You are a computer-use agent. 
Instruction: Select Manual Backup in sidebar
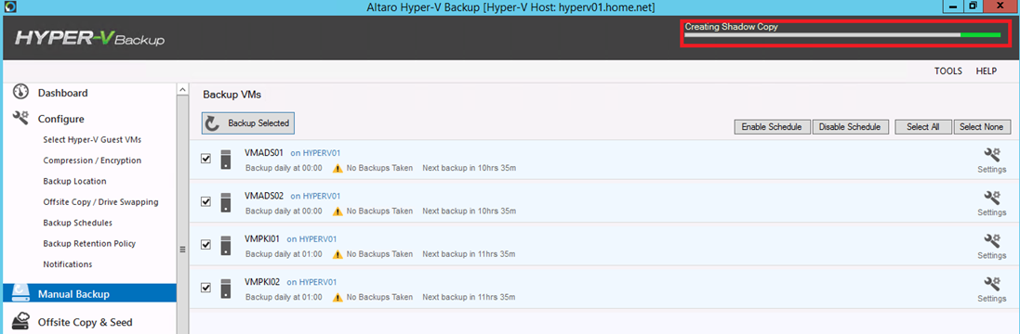[x=89, y=293]
